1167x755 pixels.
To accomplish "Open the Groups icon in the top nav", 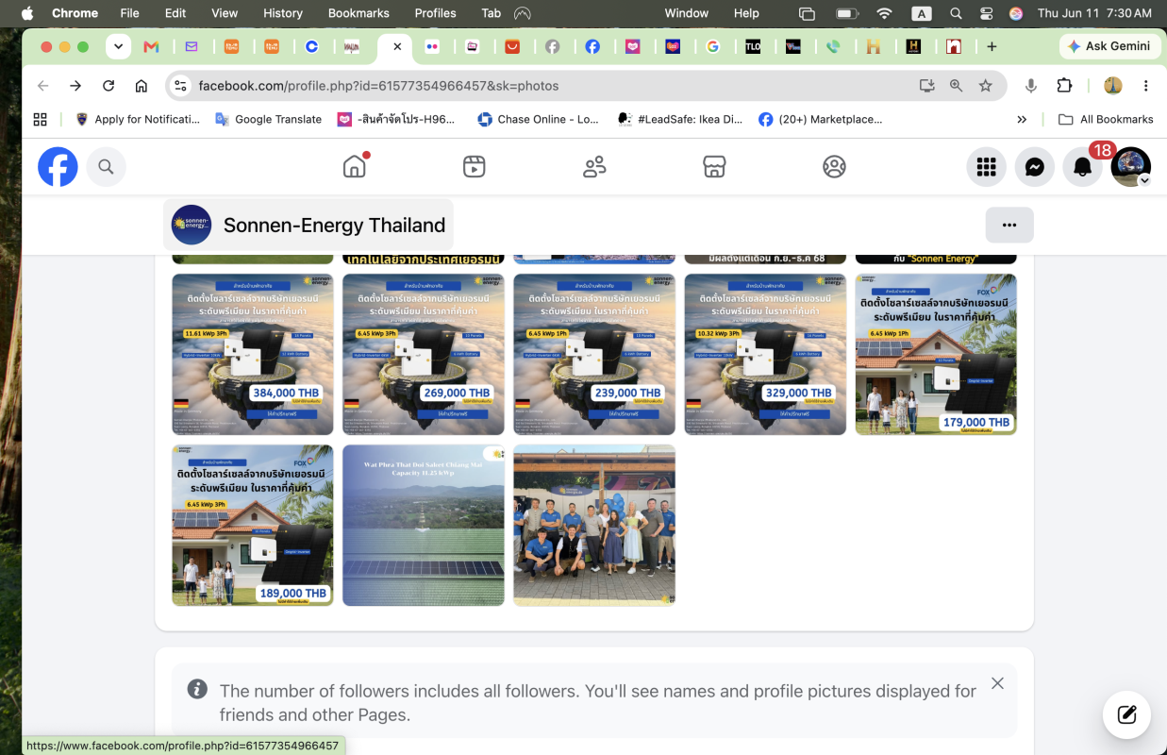I will click(834, 167).
